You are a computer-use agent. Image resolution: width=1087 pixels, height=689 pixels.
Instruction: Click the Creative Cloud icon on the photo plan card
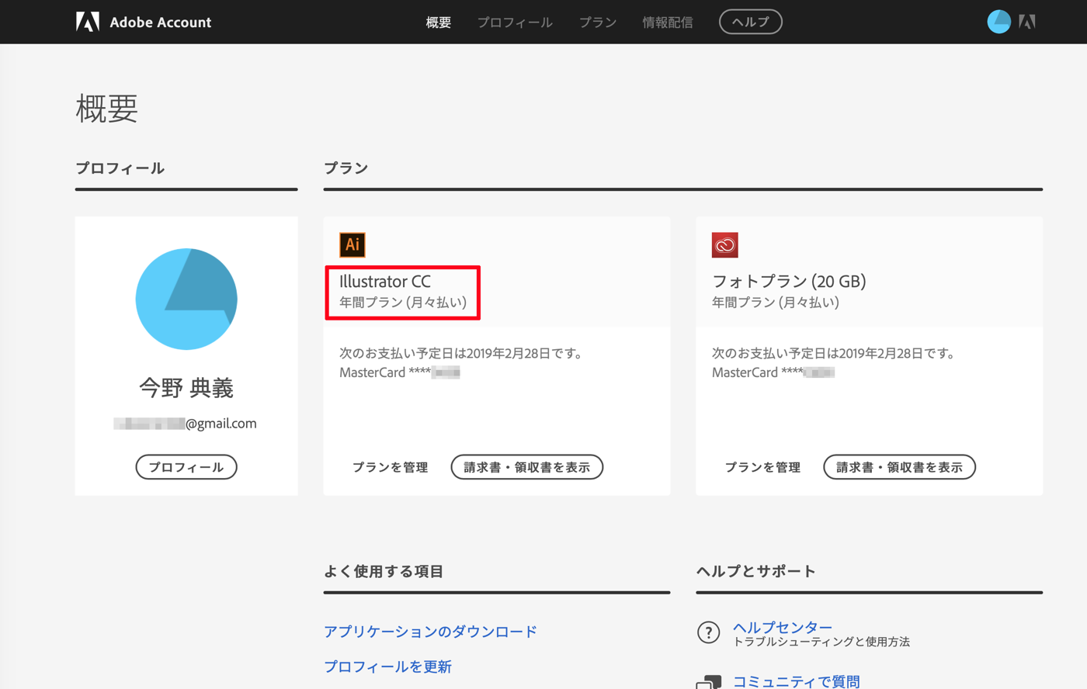(x=725, y=245)
